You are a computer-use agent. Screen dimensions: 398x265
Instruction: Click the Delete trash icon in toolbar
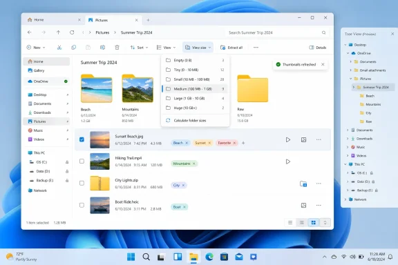click(117, 48)
